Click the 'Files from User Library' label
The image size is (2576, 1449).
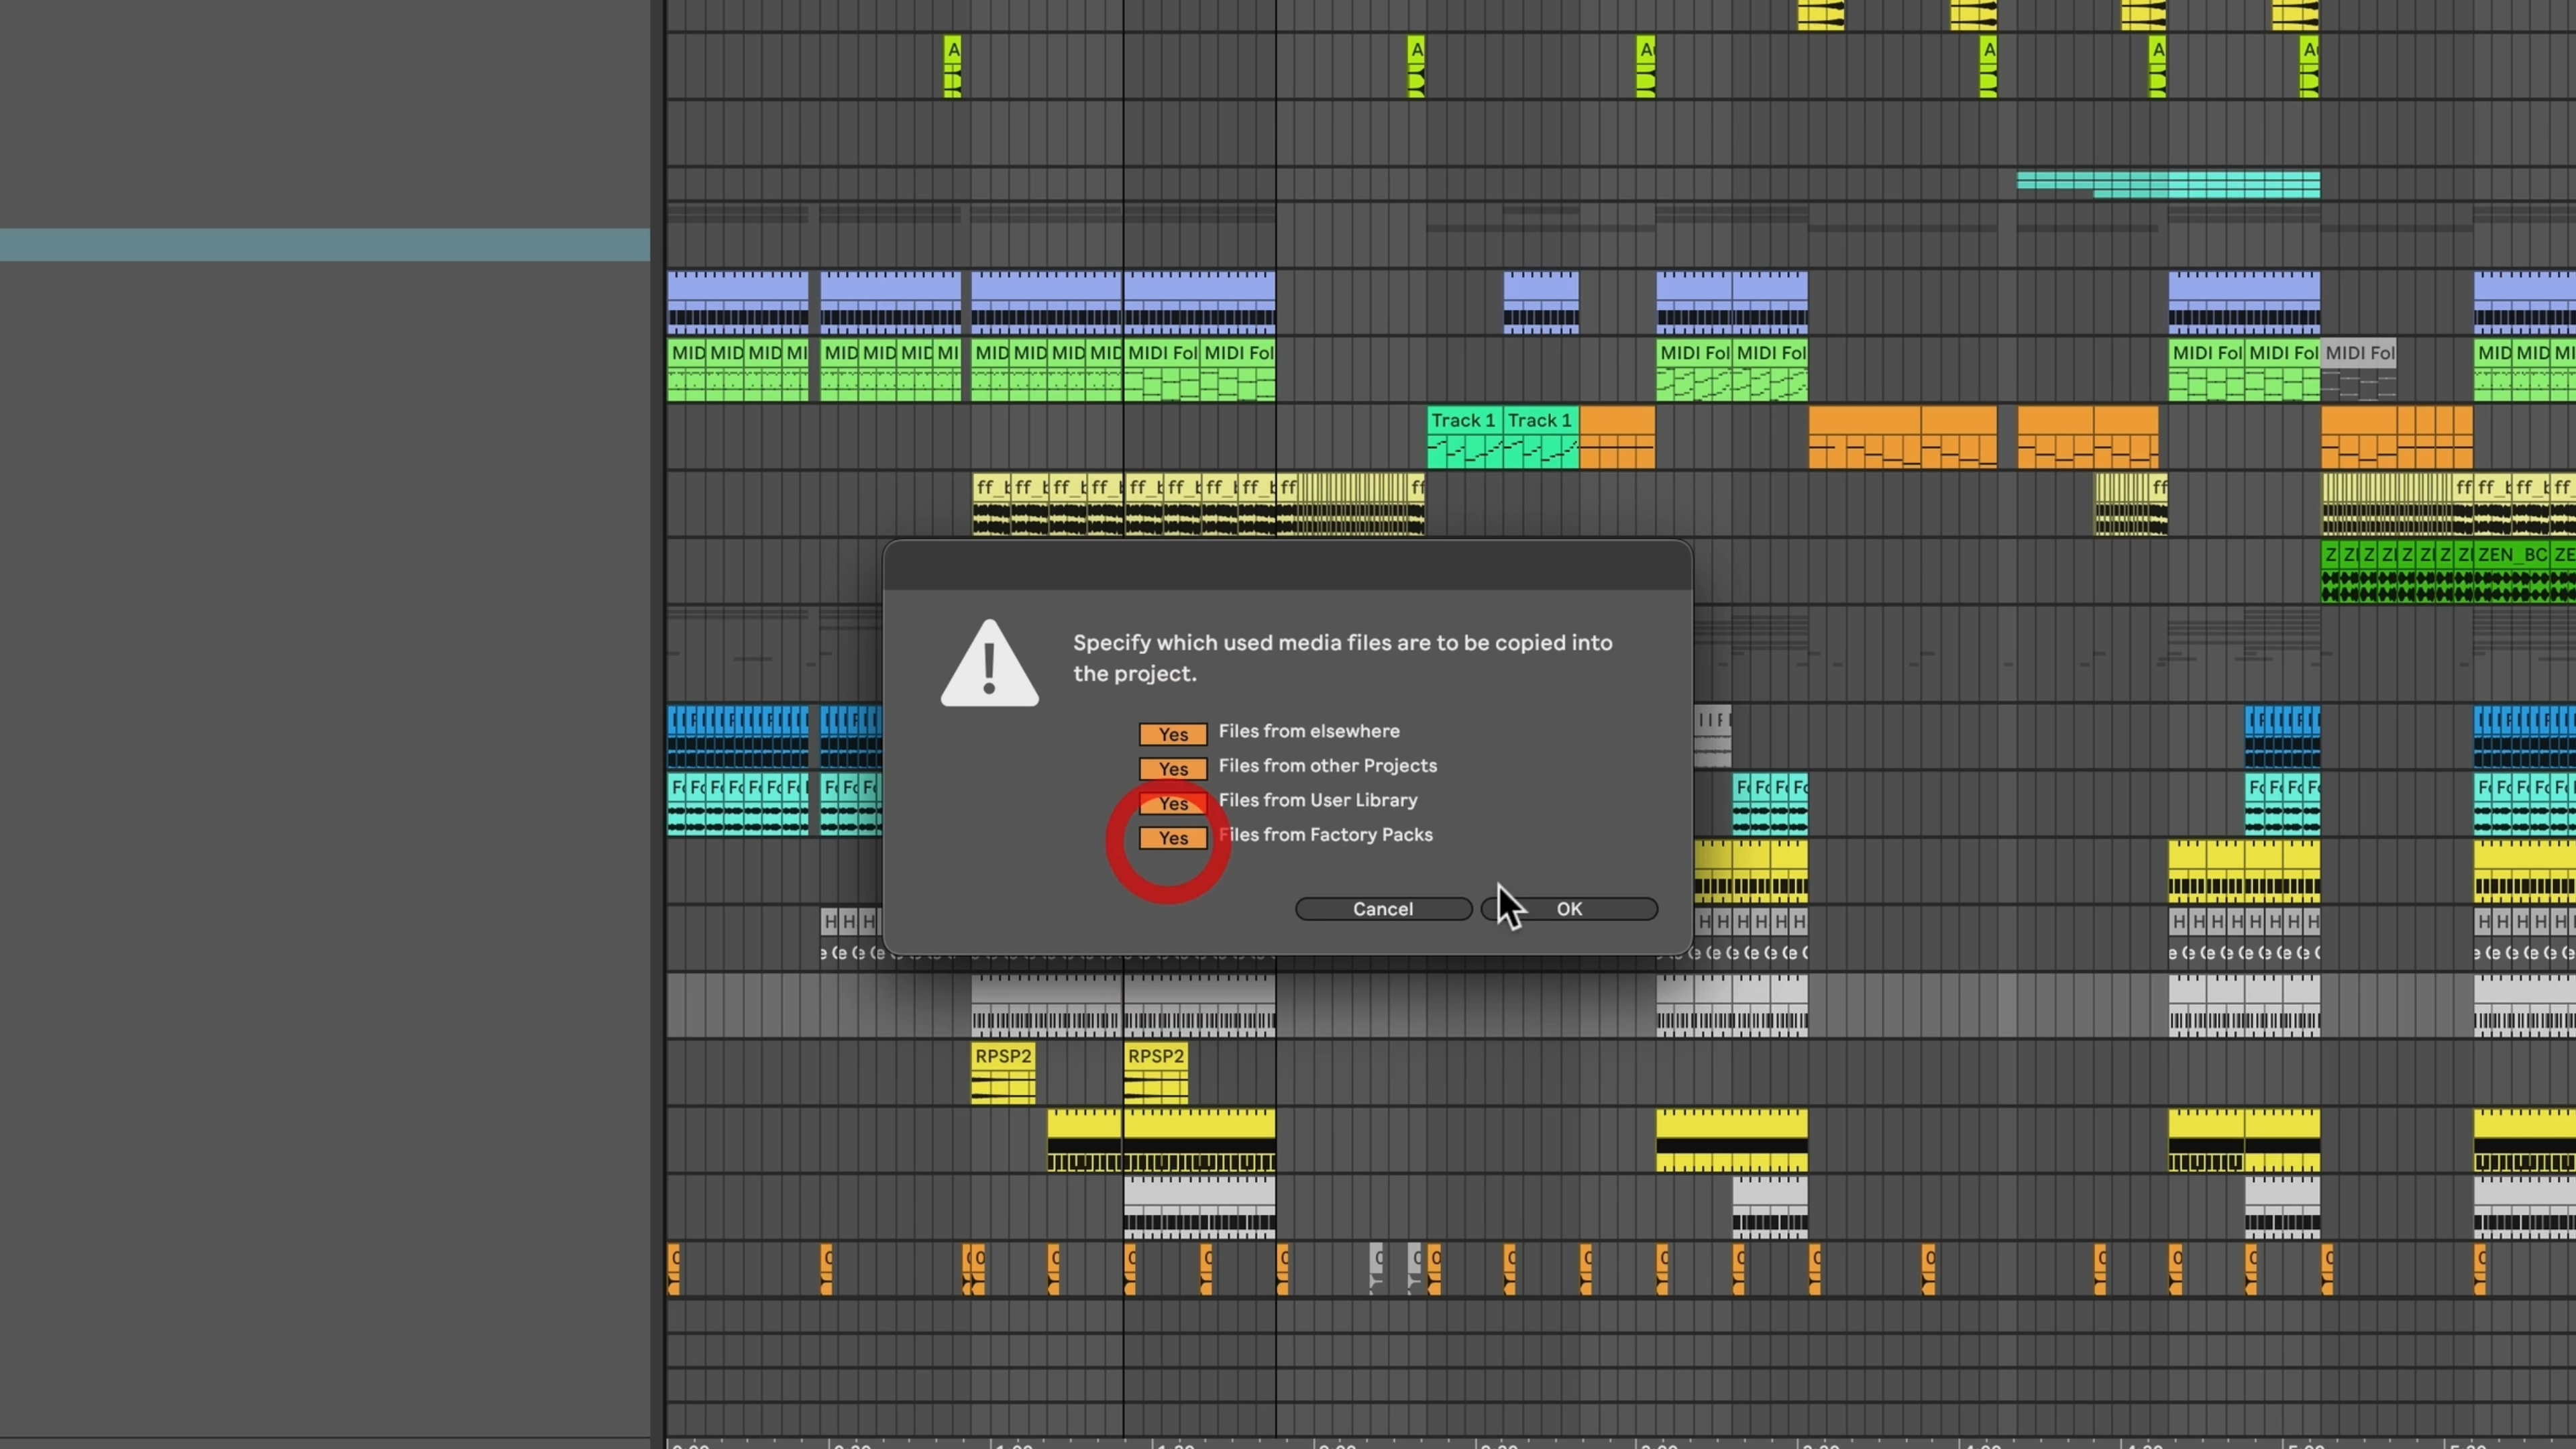click(1317, 800)
